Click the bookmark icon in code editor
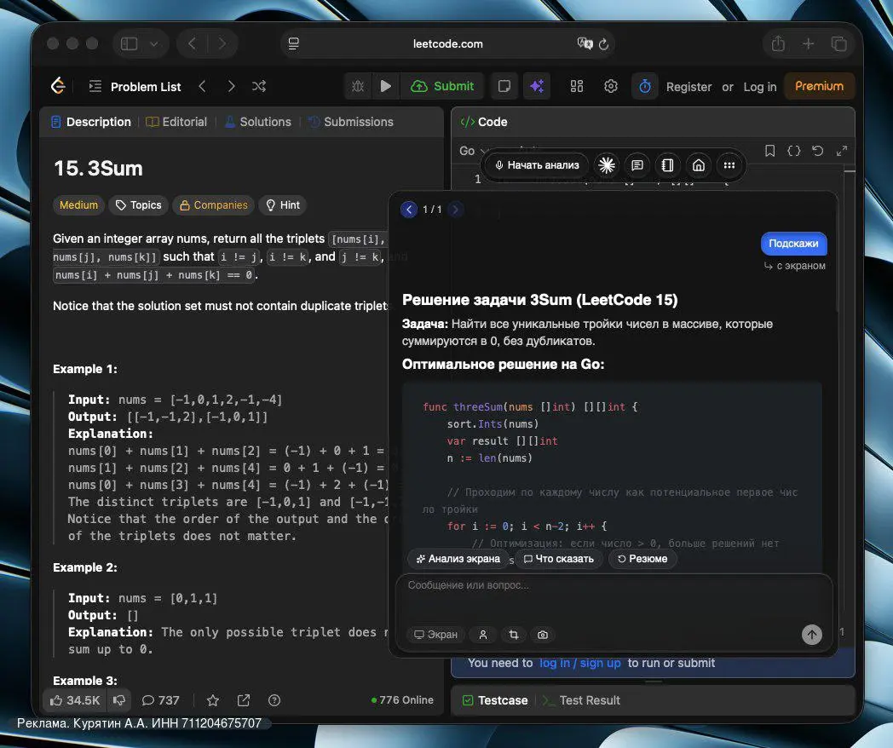Screen dimensions: 893x748 [x=769, y=151]
